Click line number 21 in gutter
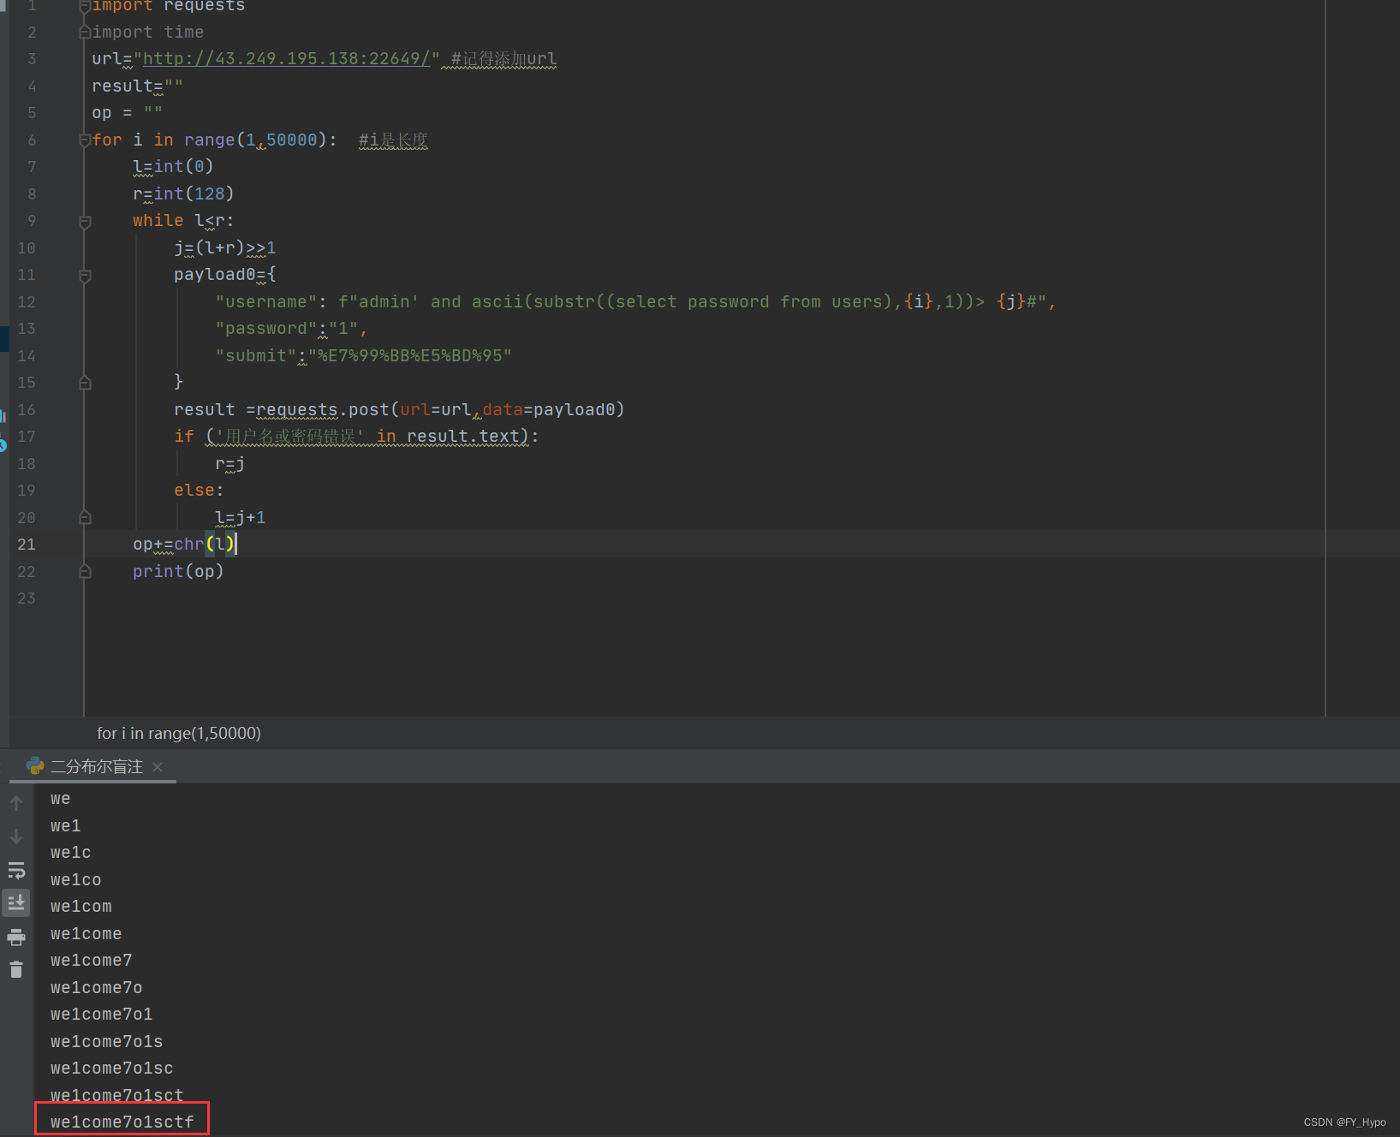The height and width of the screenshot is (1137, 1400). coord(27,545)
